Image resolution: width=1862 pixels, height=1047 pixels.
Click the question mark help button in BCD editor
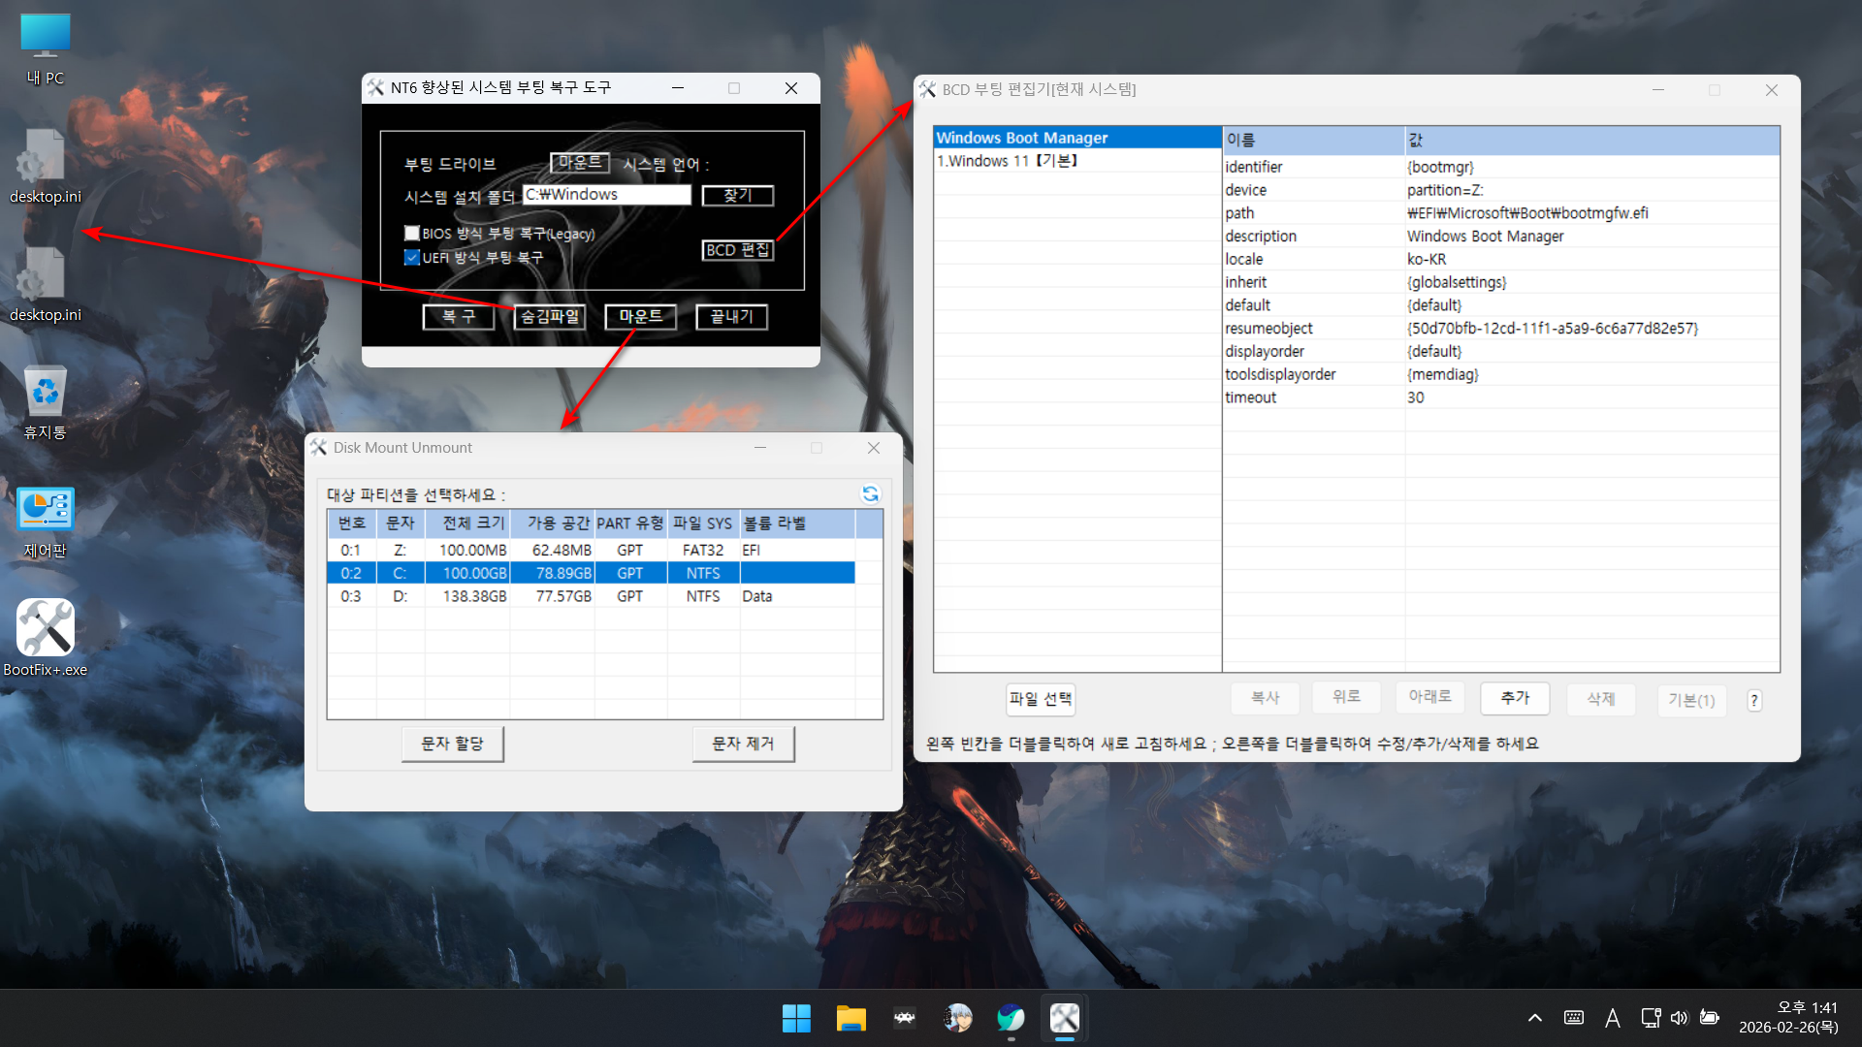click(1753, 700)
